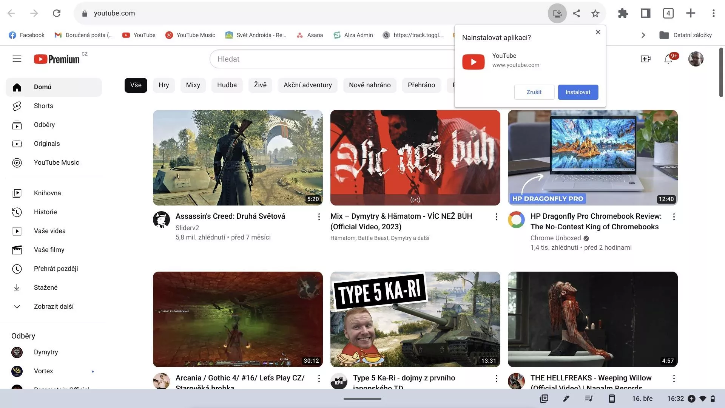Image resolution: width=725 pixels, height=408 pixels.
Task: Click the create video camera icon
Action: pyautogui.click(x=646, y=59)
